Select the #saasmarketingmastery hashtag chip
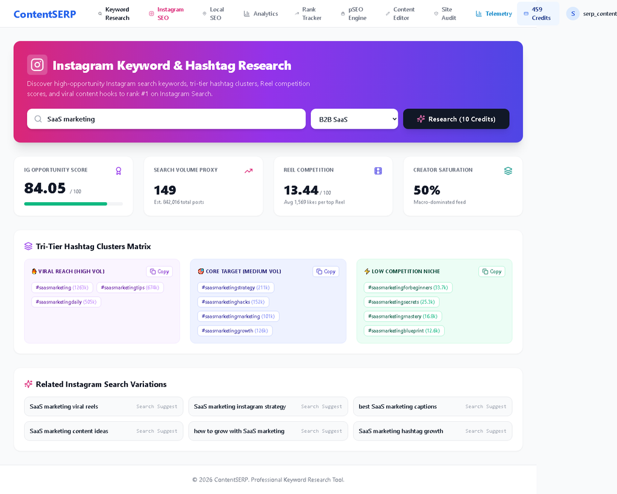Screen dimensions: 617x494 [x=403, y=316]
